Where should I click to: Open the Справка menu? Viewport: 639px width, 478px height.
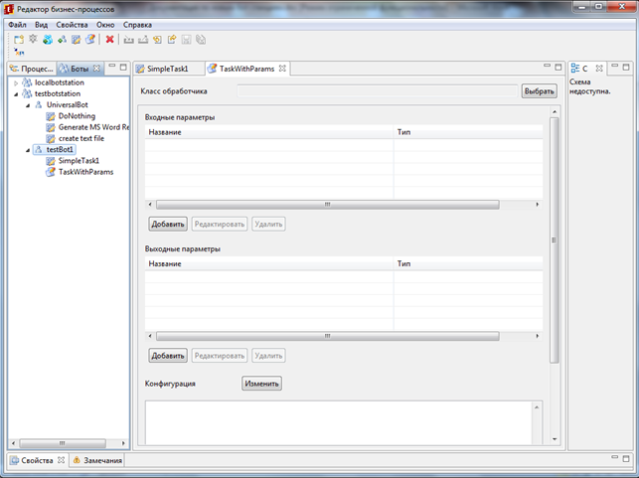point(137,24)
